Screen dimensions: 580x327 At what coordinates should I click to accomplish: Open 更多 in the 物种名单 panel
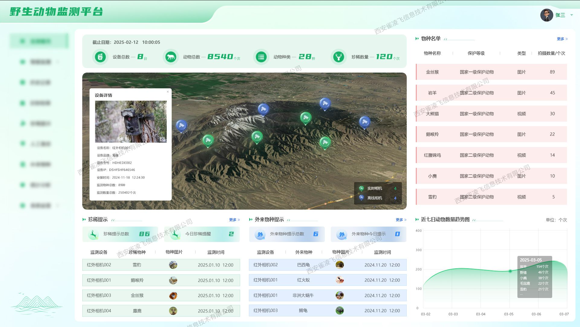coord(562,39)
